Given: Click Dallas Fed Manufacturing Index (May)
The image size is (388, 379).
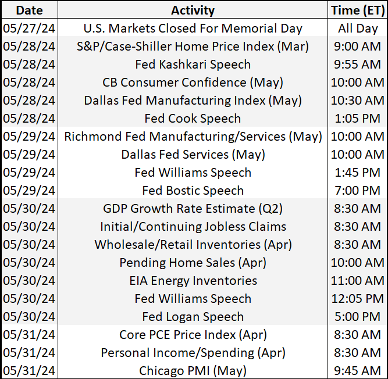Looking at the screenshot, I should (x=193, y=101).
